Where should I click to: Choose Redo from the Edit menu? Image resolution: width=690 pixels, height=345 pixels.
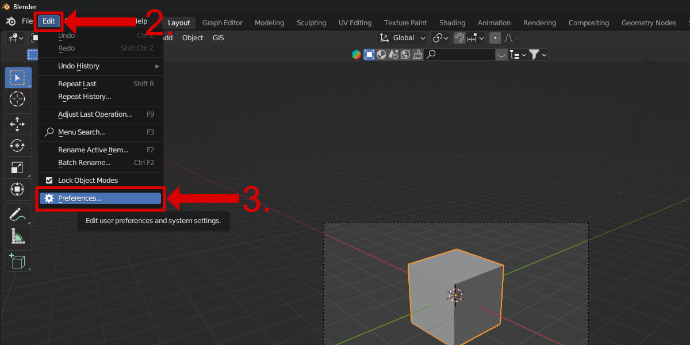tap(101, 48)
